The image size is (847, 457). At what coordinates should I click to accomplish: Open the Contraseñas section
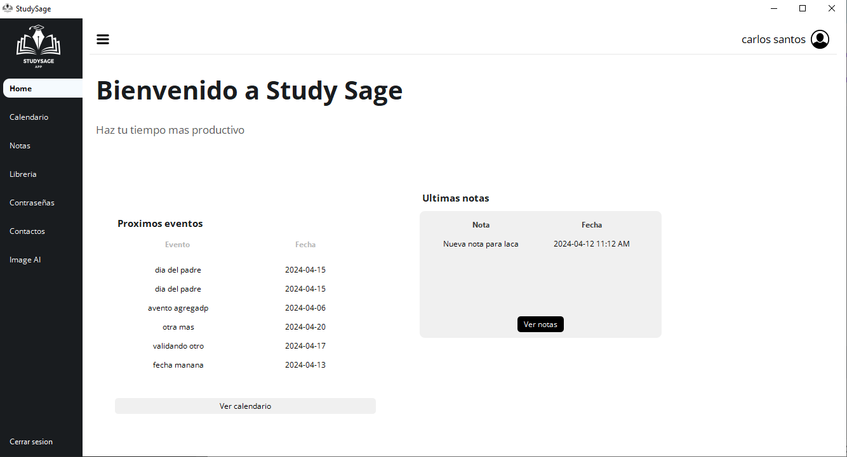32,202
